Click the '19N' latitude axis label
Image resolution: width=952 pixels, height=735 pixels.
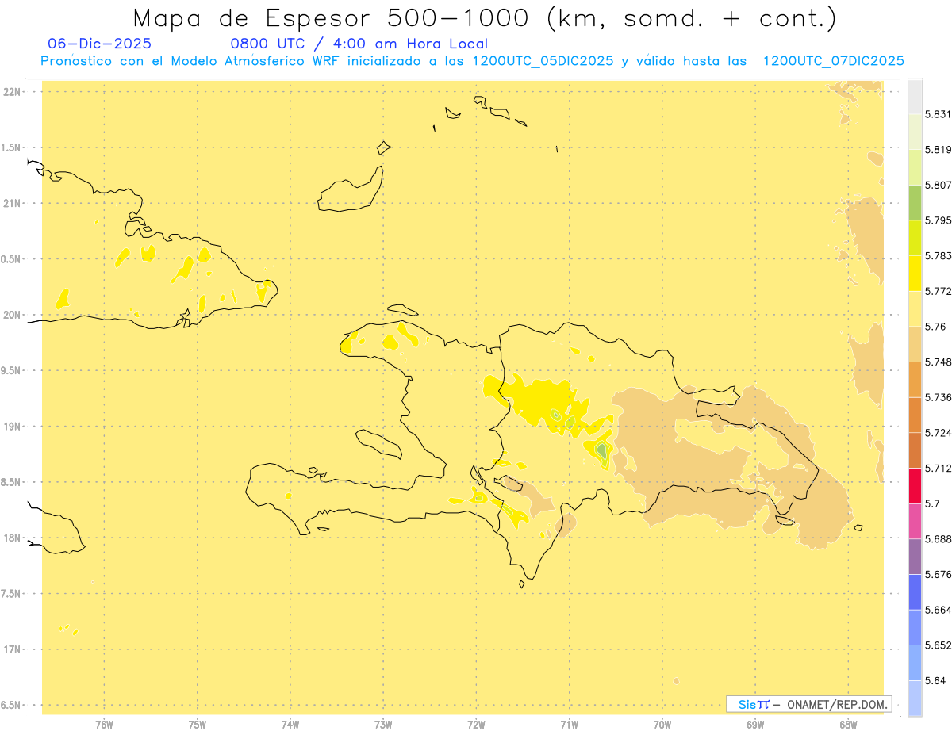coord(12,427)
